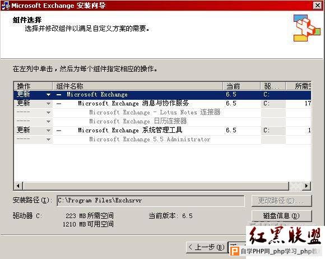The height and width of the screenshot is (259, 325).
Task: Collapse the 系统管理工具 component node
Action: [59, 131]
